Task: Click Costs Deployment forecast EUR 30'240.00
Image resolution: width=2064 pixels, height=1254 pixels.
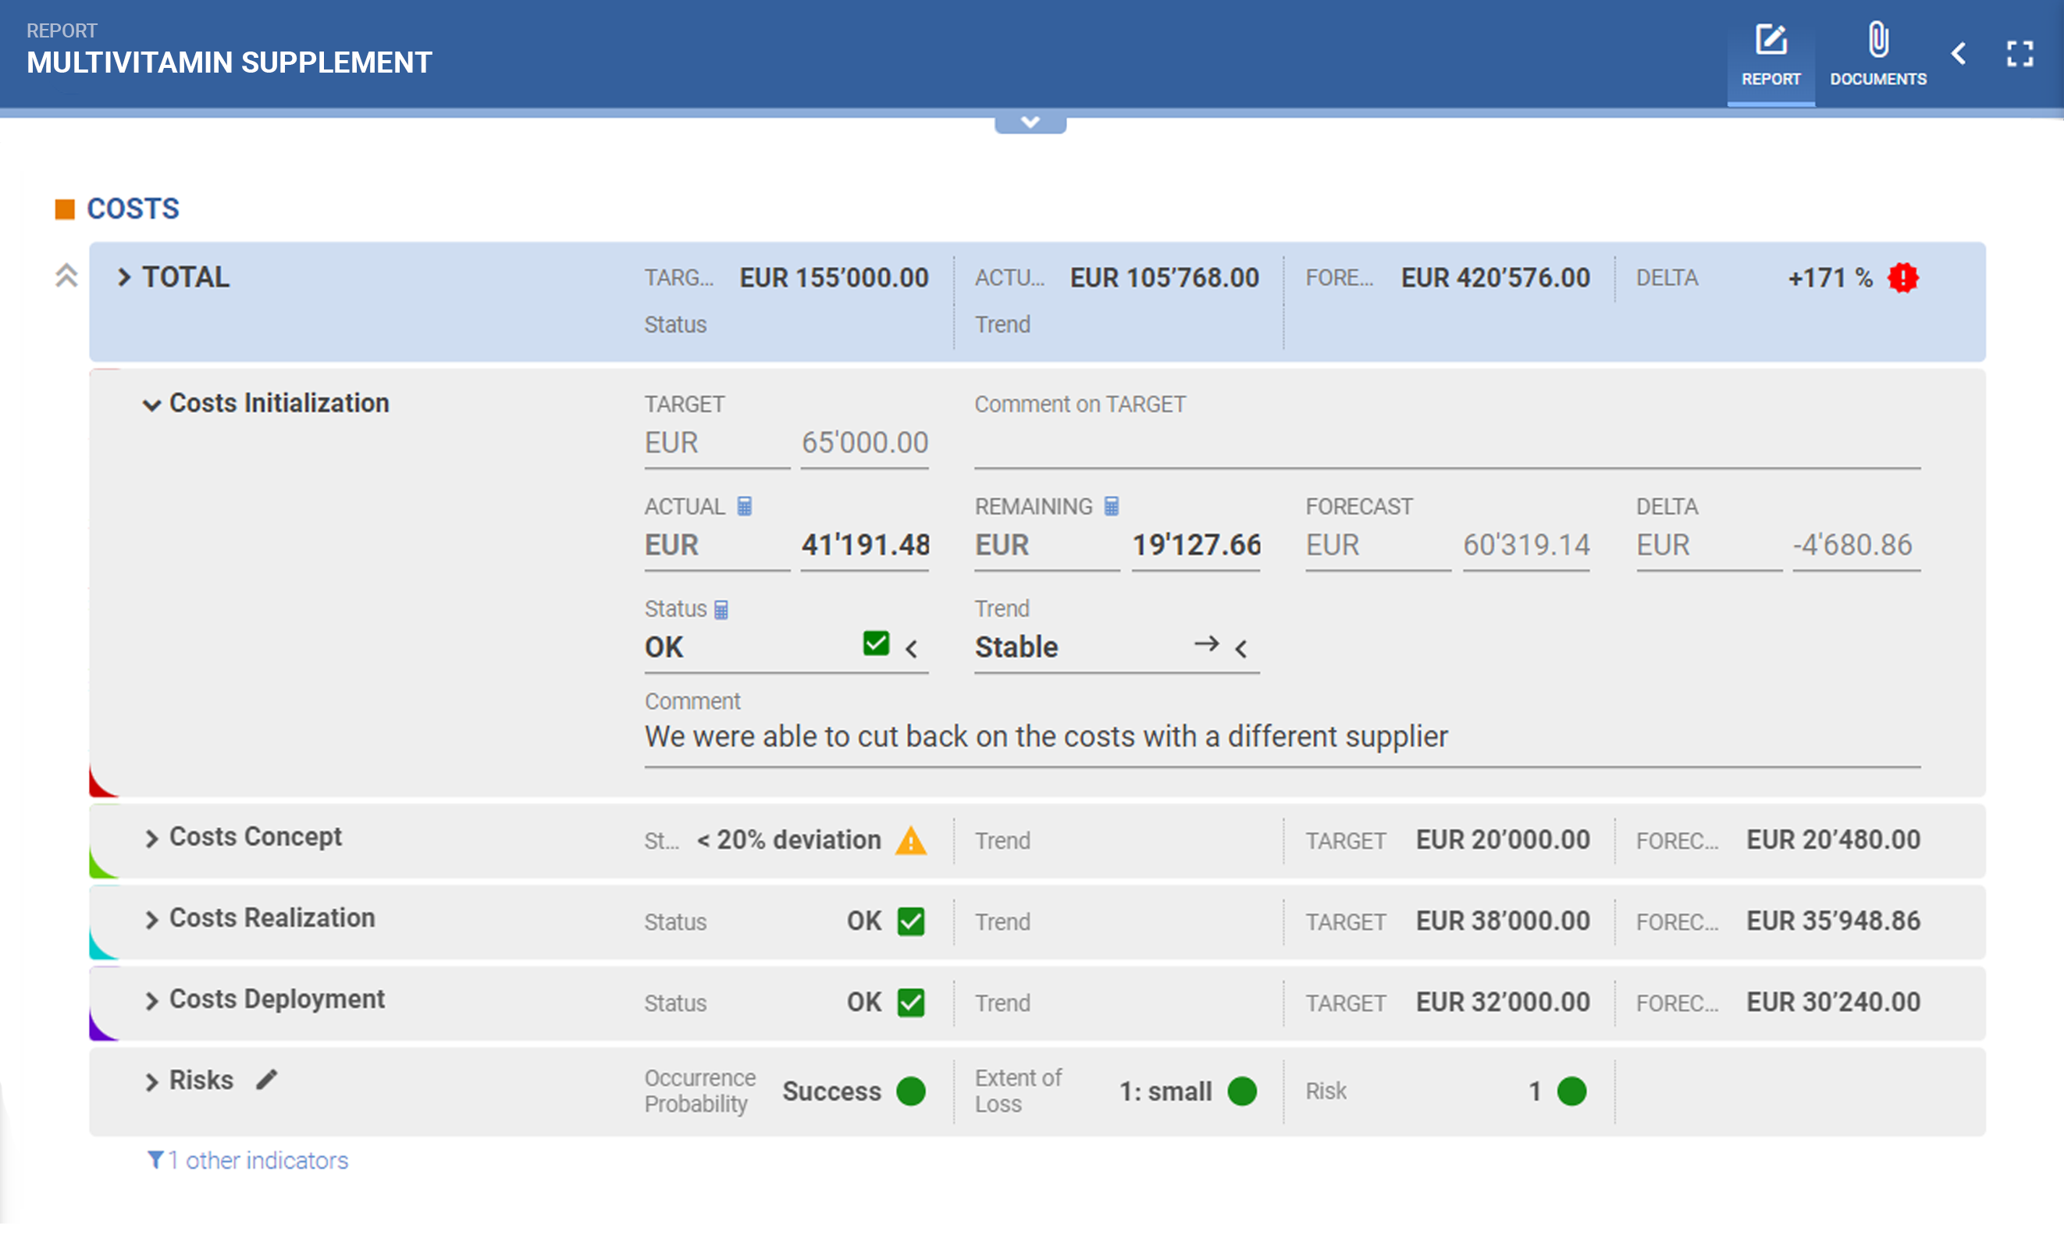Action: coord(1833,1003)
